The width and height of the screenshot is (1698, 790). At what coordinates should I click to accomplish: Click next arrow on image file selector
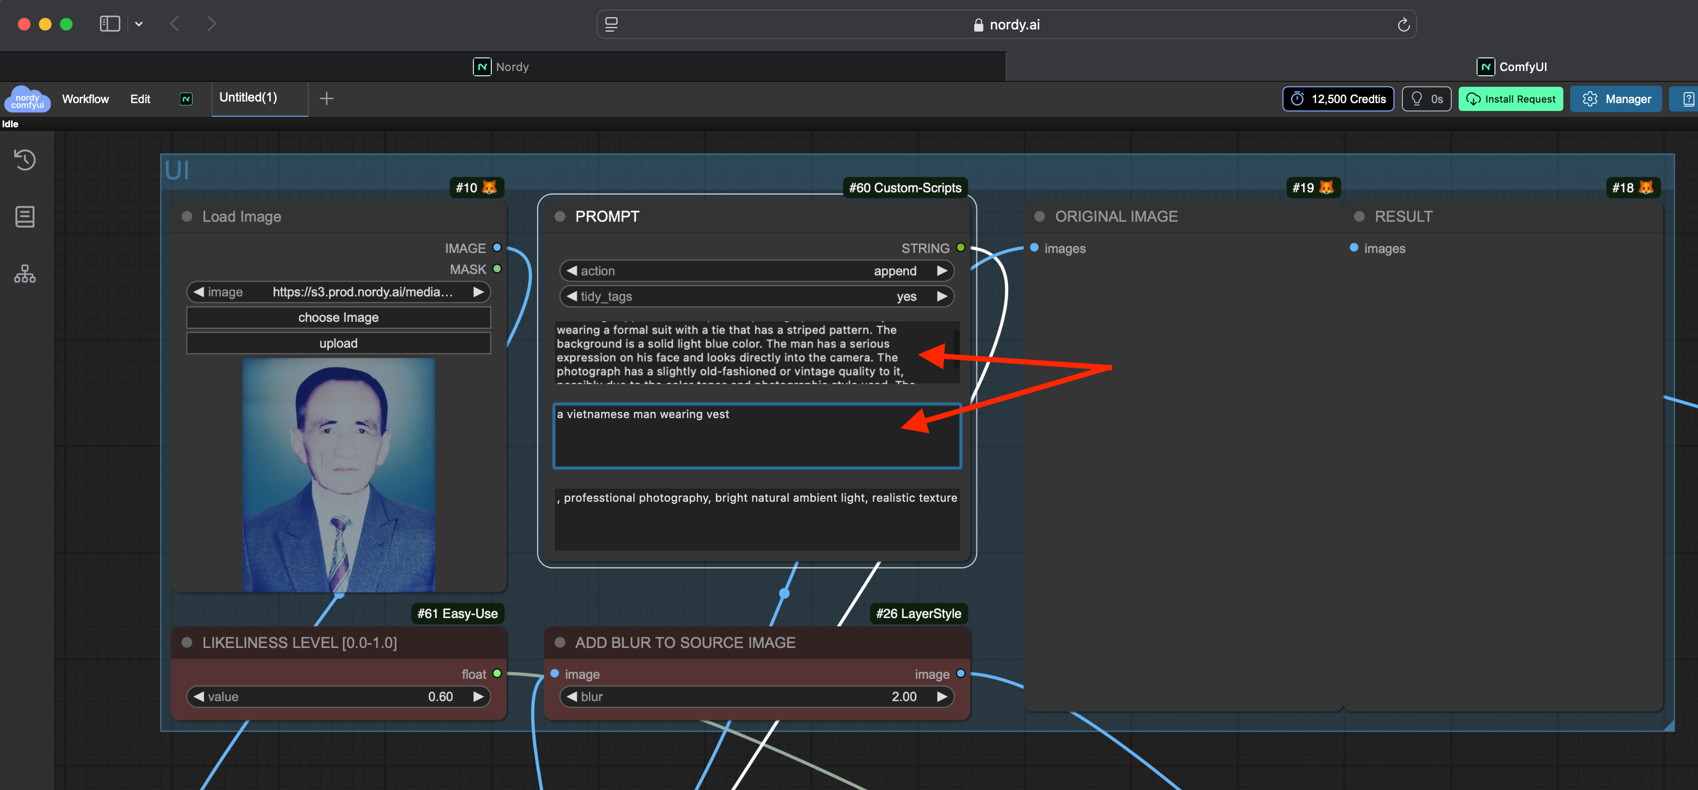coord(479,292)
